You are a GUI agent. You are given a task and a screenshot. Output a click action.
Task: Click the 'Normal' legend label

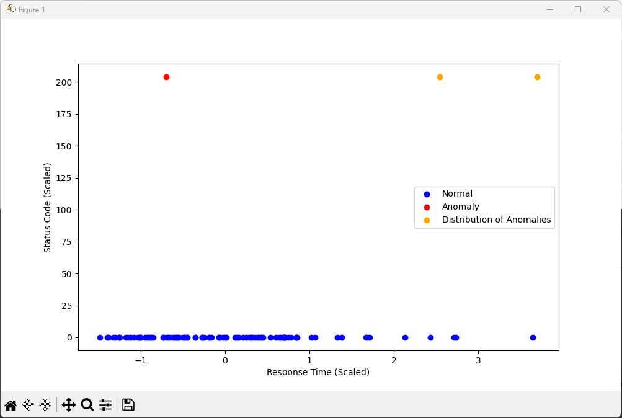(457, 193)
